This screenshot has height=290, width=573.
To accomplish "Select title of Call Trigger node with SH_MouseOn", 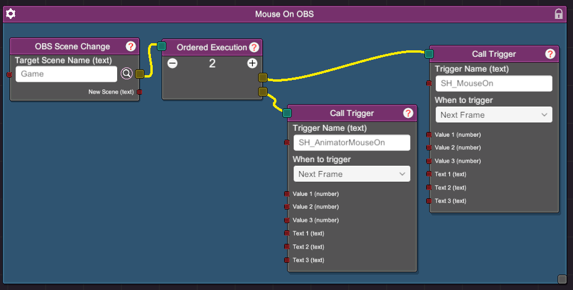I will 494,54.
